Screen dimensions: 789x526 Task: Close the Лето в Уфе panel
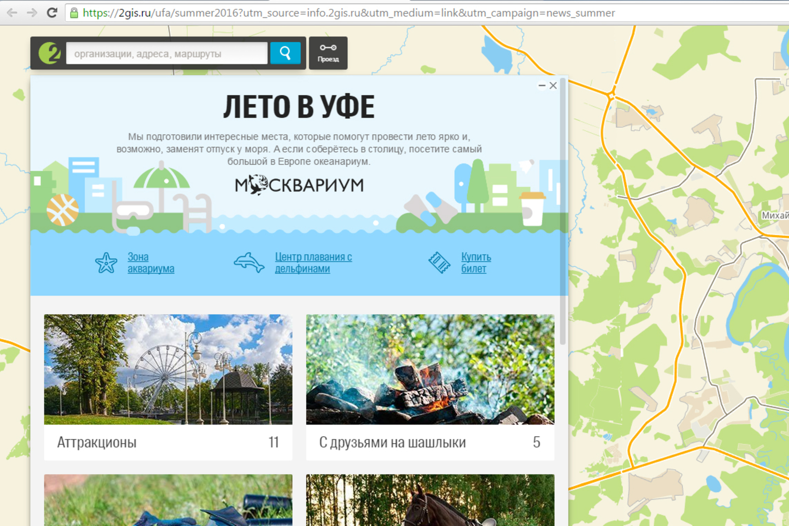(553, 85)
